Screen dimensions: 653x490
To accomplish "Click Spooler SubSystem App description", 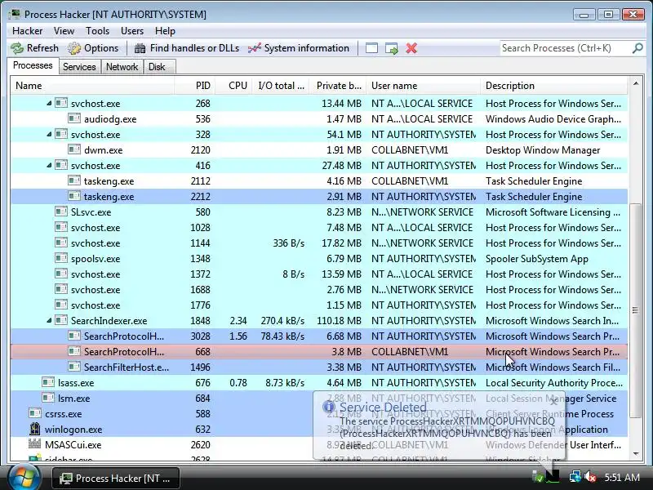I will (x=537, y=259).
